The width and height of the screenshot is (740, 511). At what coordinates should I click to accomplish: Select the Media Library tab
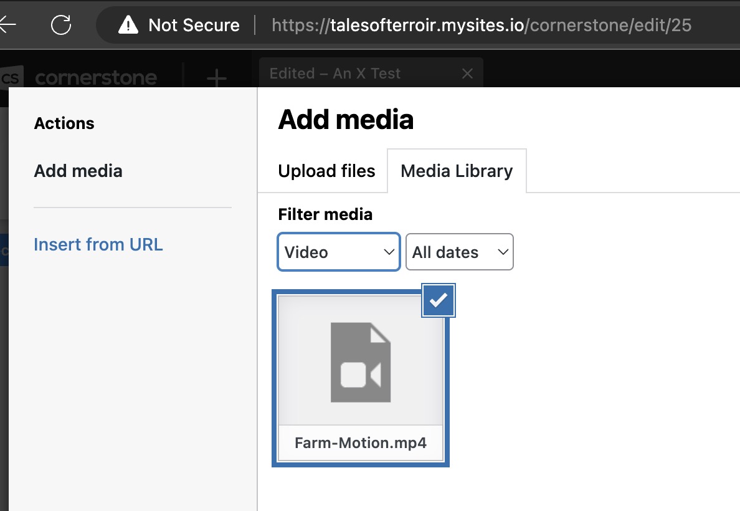click(x=457, y=171)
